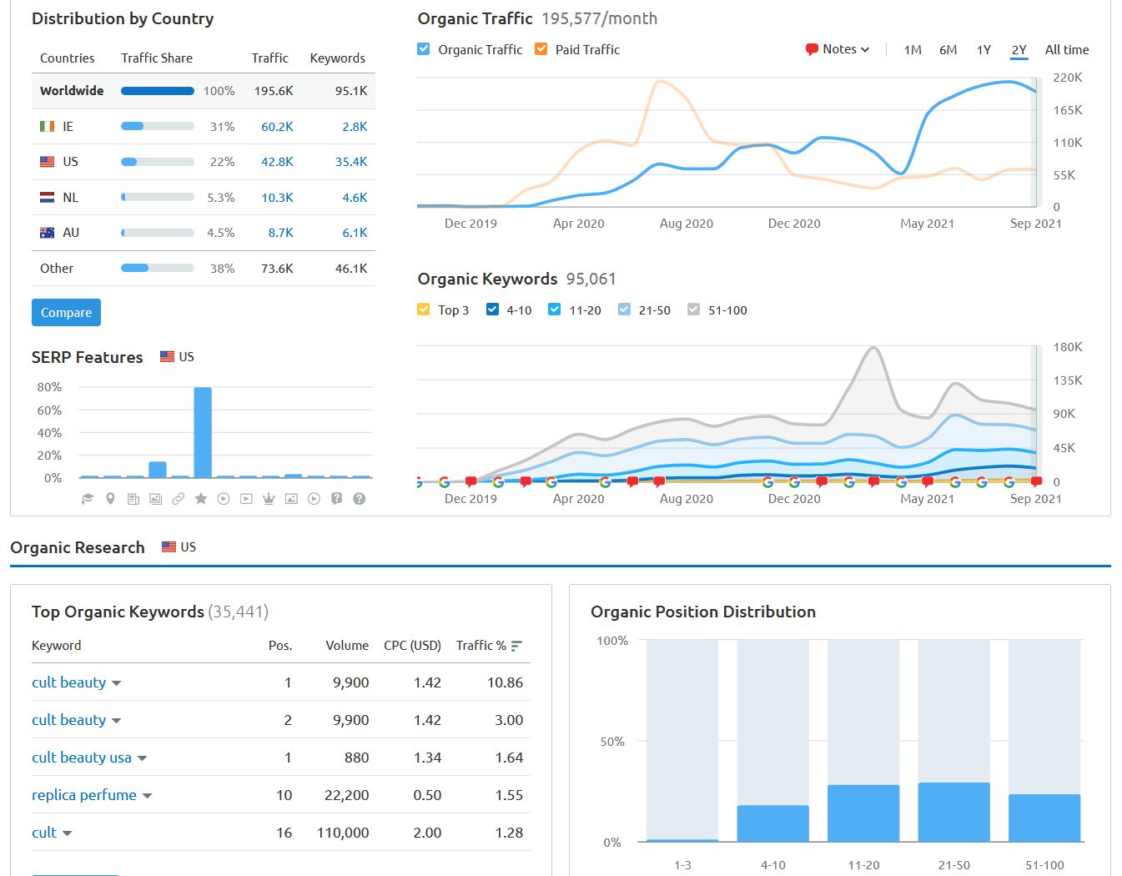Click the round question mark SERP icon
Image resolution: width=1122 pixels, height=876 pixels.
click(x=360, y=499)
